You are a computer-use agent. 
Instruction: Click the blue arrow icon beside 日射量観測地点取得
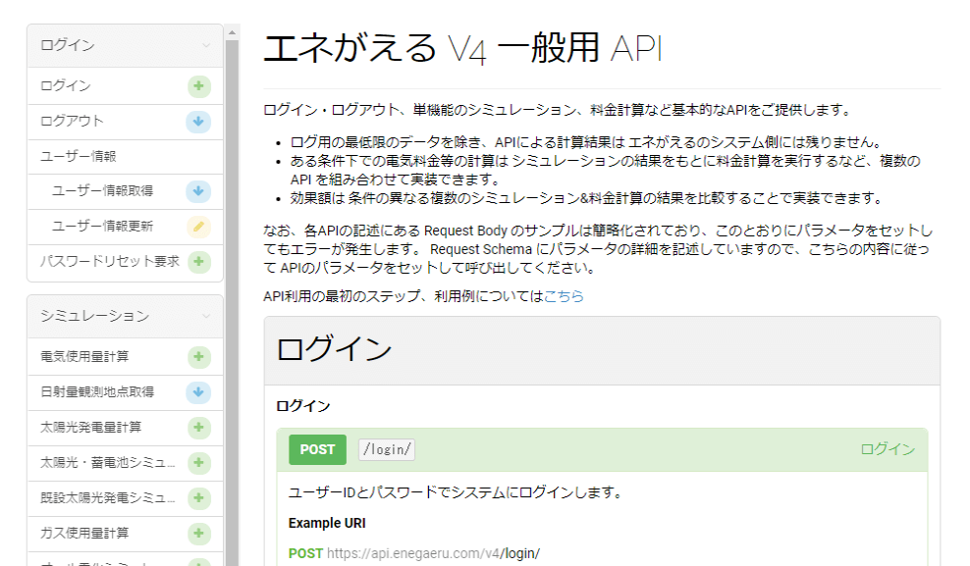(198, 391)
